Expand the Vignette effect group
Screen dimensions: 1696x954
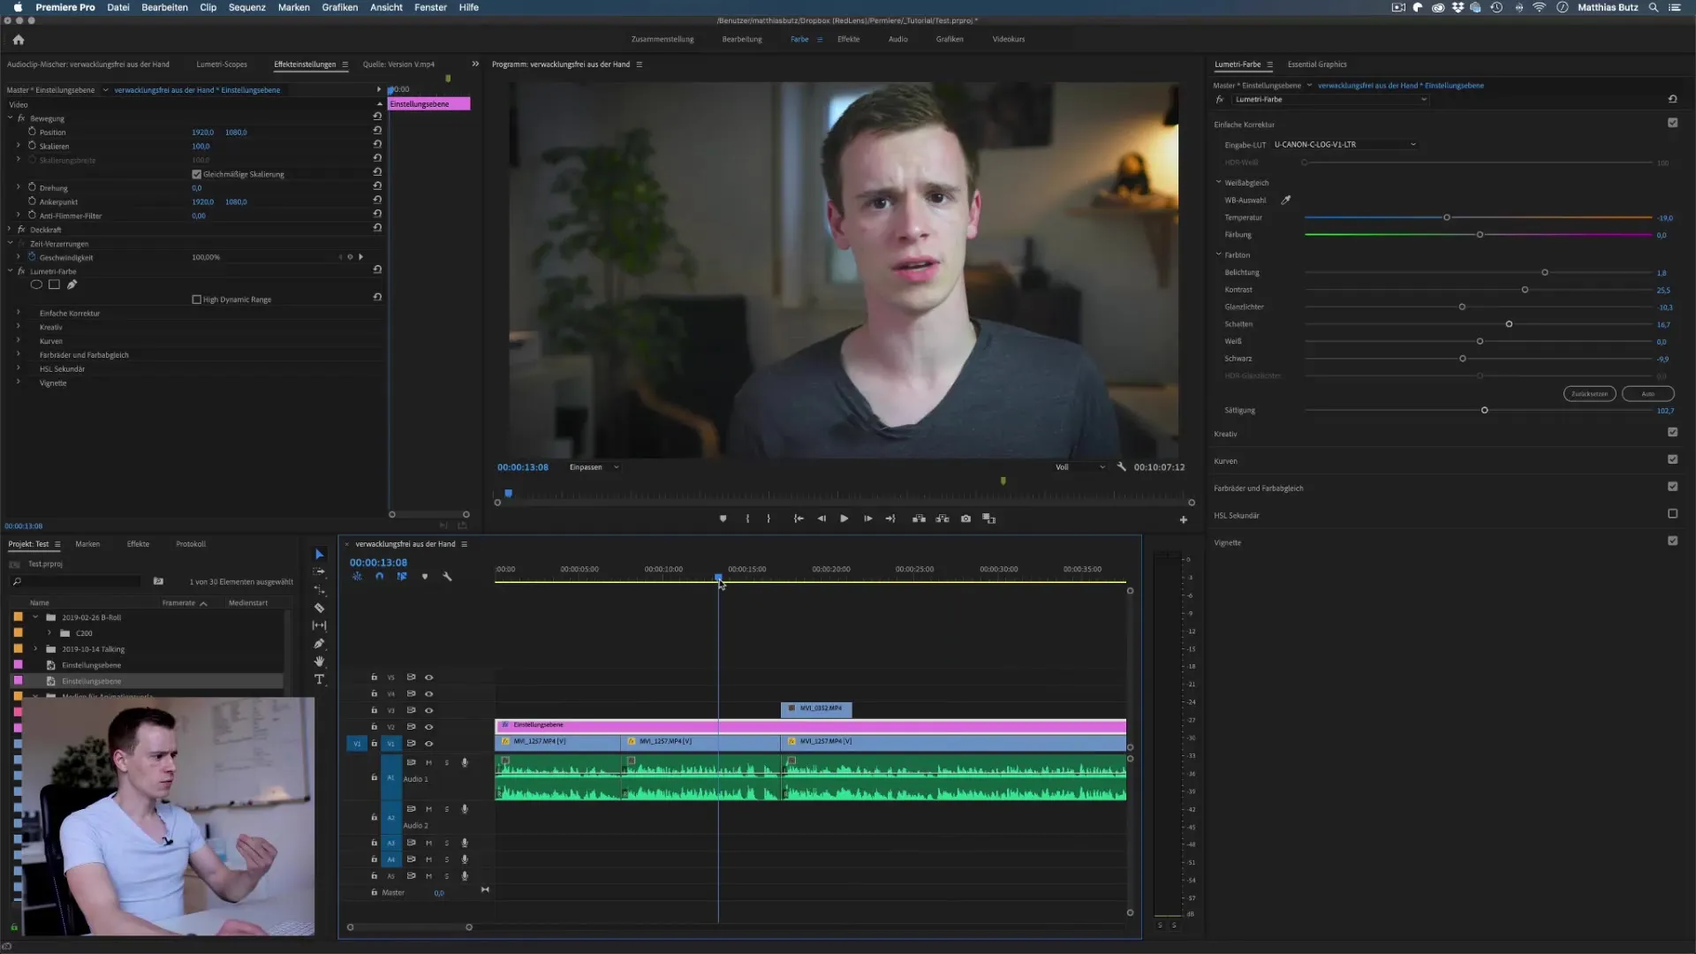[19, 382]
